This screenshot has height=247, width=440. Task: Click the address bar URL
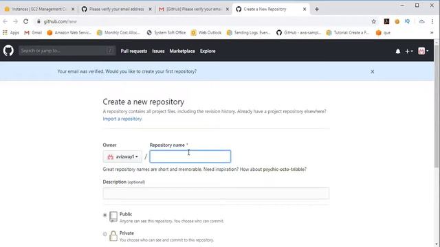click(60, 21)
